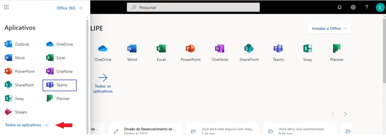Open OneDrive from the Aplicativos panel

coord(60,44)
